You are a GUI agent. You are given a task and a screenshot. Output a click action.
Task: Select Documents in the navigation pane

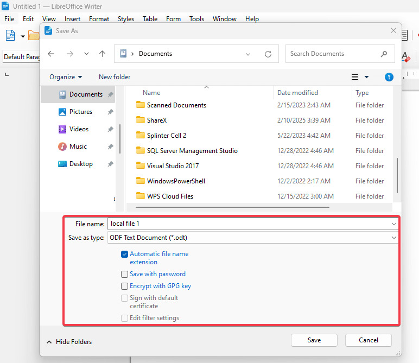pyautogui.click(x=78, y=94)
